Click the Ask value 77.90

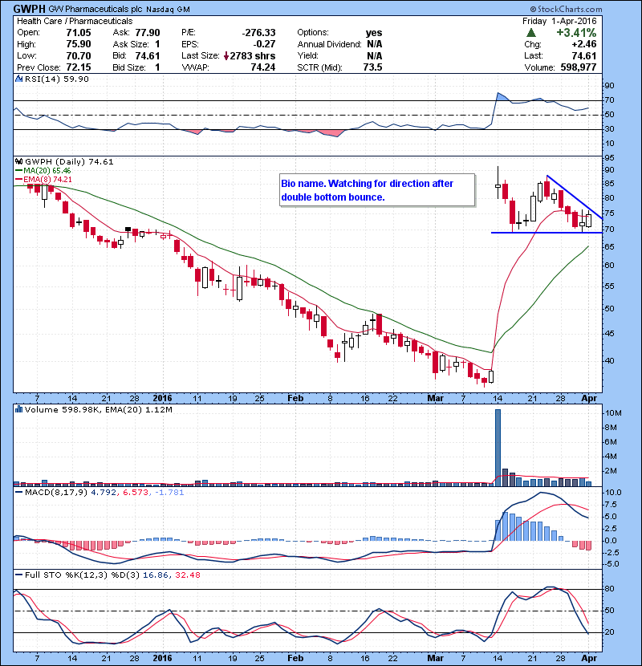(x=148, y=33)
